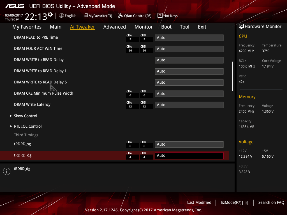
Task: Click the +12V reading 12.384 V
Action: click(246, 156)
